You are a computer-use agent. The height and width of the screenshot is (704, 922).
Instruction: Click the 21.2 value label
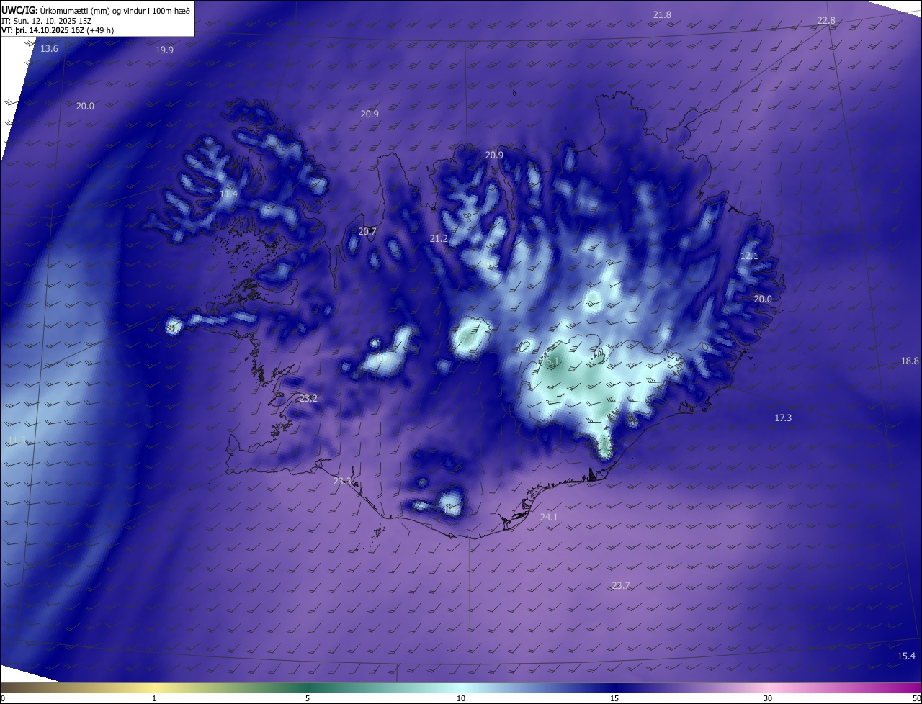tap(439, 238)
